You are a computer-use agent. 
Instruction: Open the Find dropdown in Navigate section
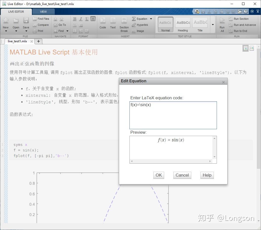pos(67,31)
